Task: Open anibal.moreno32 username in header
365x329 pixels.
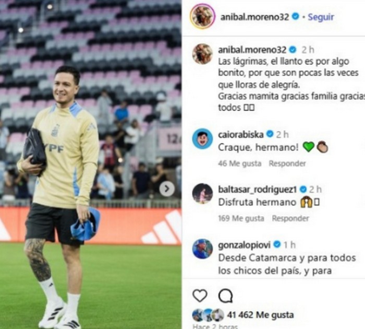Action: 254,17
